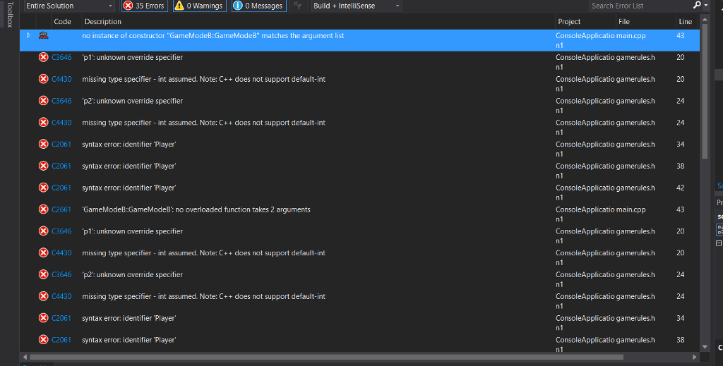Click the C2061 link on the line 42 row
Screen dimensions: 723x366
click(61, 188)
